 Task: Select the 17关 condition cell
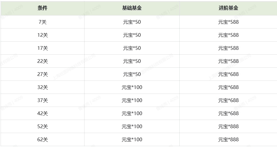[43, 48]
